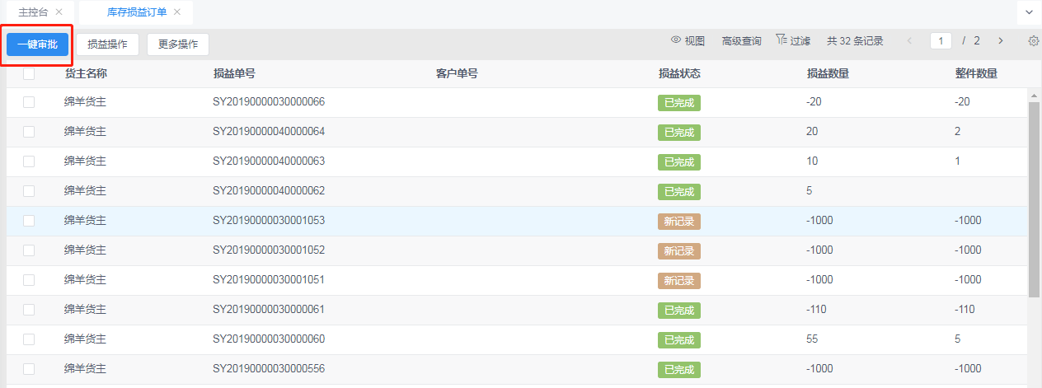The width and height of the screenshot is (1042, 388).
Task: Click order number SY20190000040000062
Action: pos(269,191)
